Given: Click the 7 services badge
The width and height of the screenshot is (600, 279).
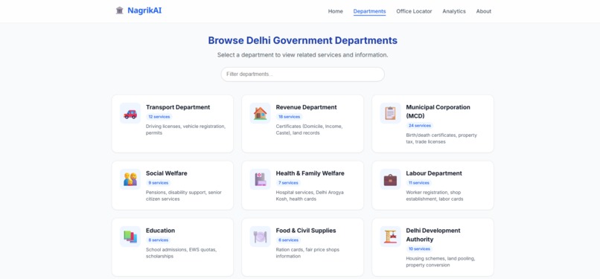Looking at the screenshot, I should pos(288,183).
